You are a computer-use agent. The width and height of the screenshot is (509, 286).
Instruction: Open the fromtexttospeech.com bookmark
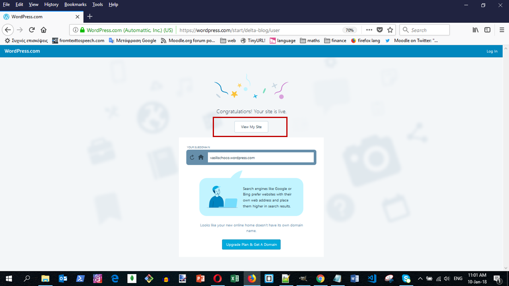78,41
